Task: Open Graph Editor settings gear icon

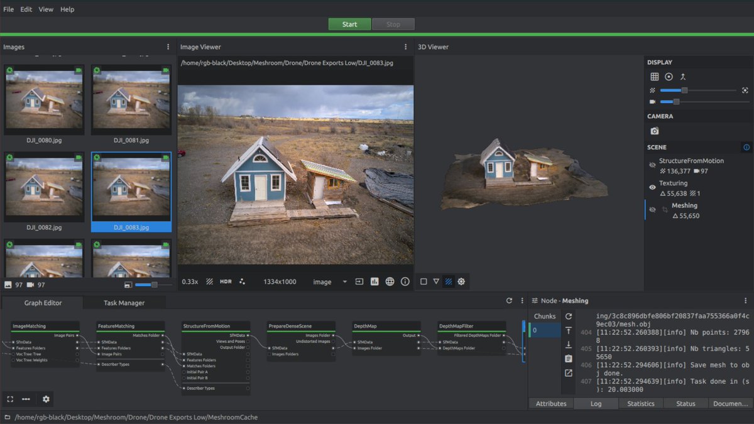Action: [46, 399]
